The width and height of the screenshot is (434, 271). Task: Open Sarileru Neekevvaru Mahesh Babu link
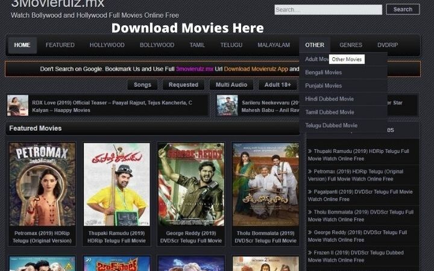coord(270,107)
